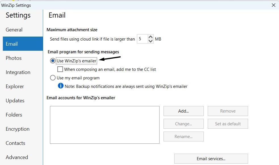Go to Integration settings
This screenshot has height=165, width=279.
pos(18,72)
